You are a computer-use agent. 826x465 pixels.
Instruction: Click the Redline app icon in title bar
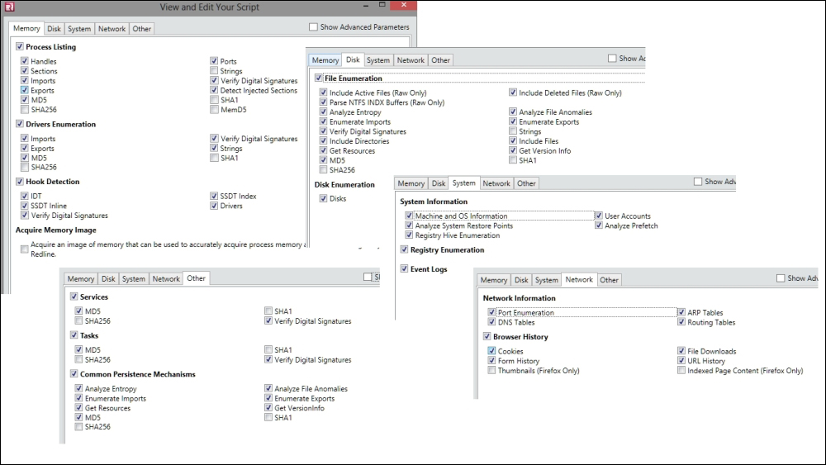(x=9, y=7)
